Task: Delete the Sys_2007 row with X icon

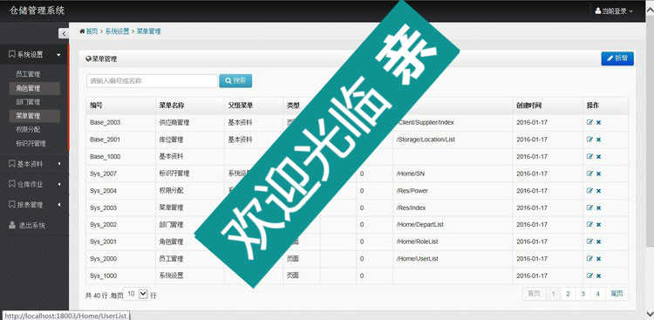Action: [598, 174]
